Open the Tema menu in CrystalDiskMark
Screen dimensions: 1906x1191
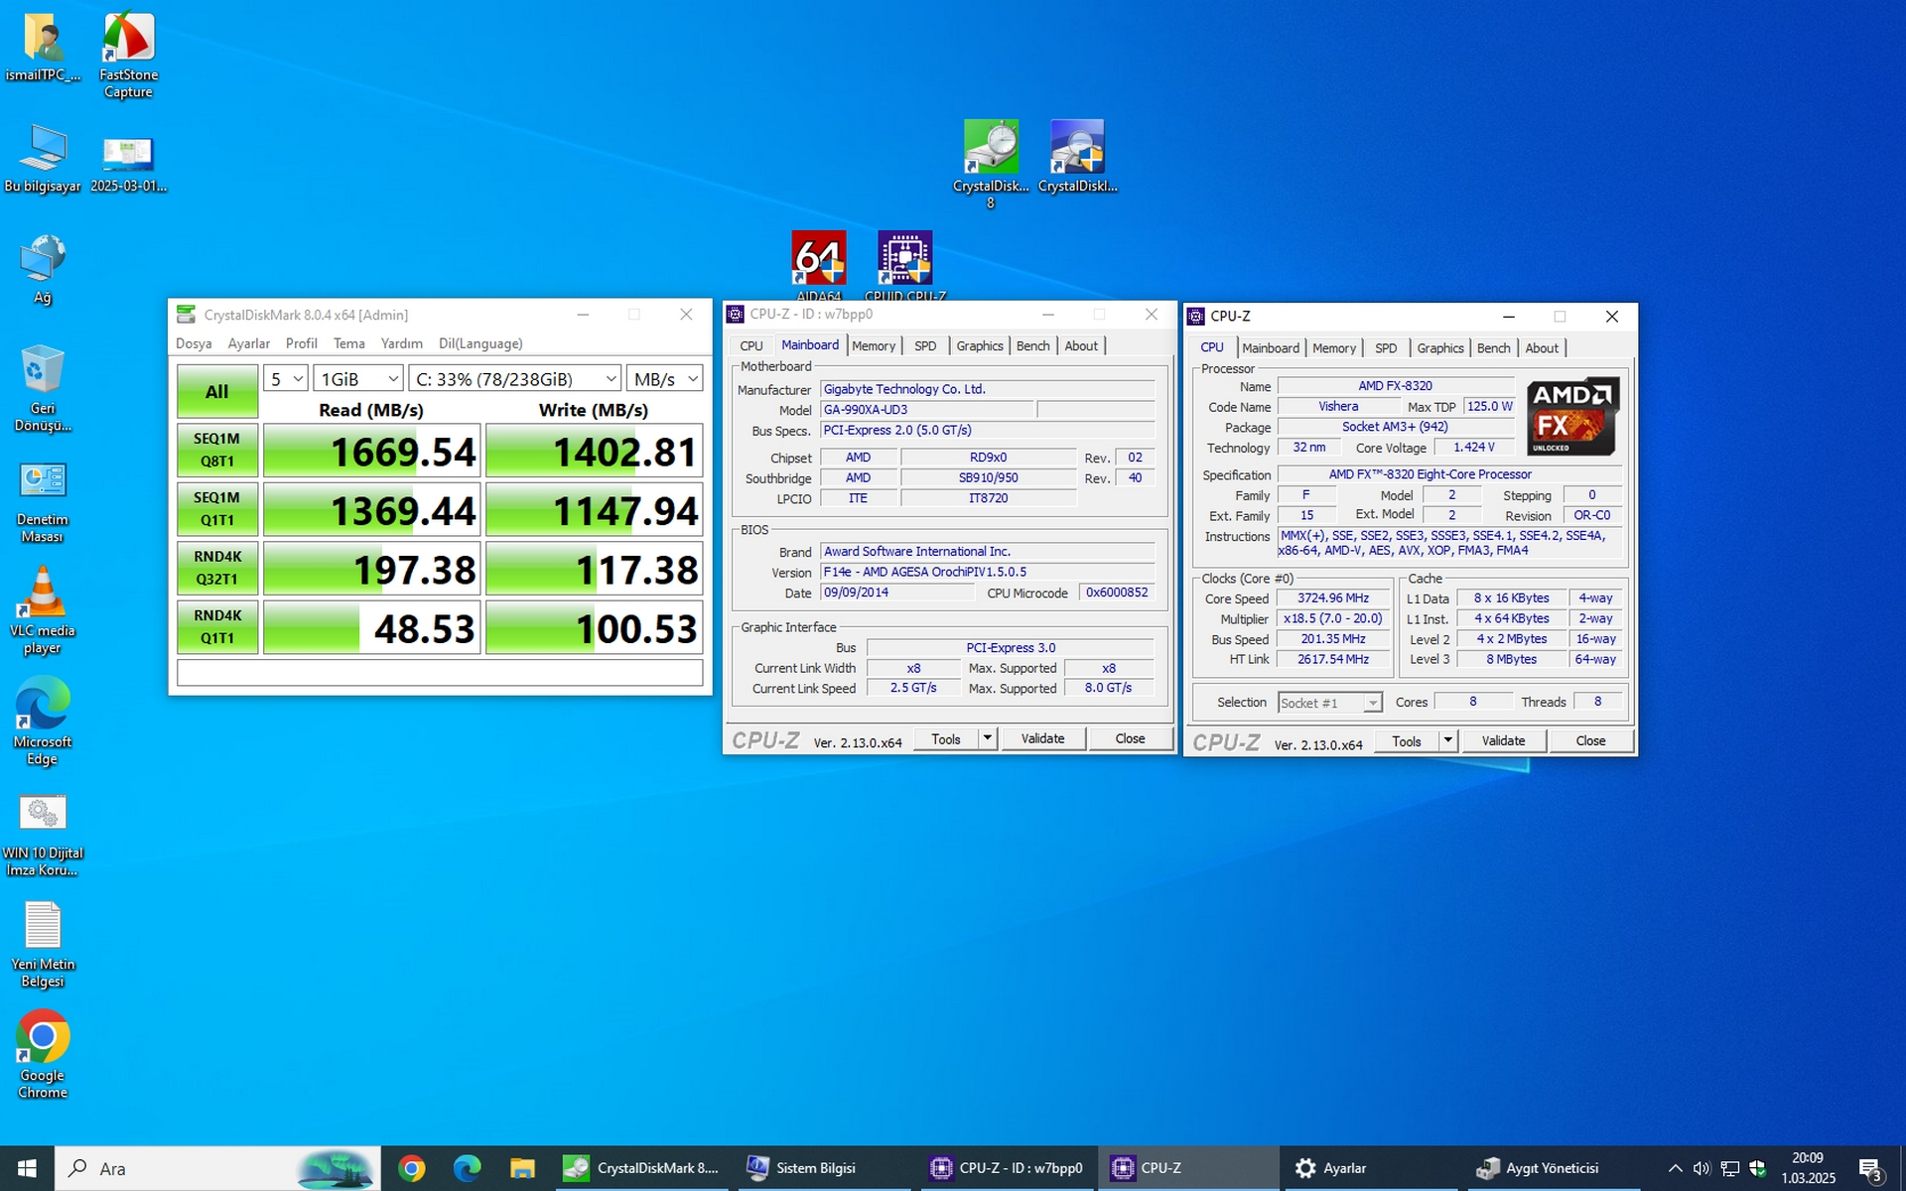[349, 343]
